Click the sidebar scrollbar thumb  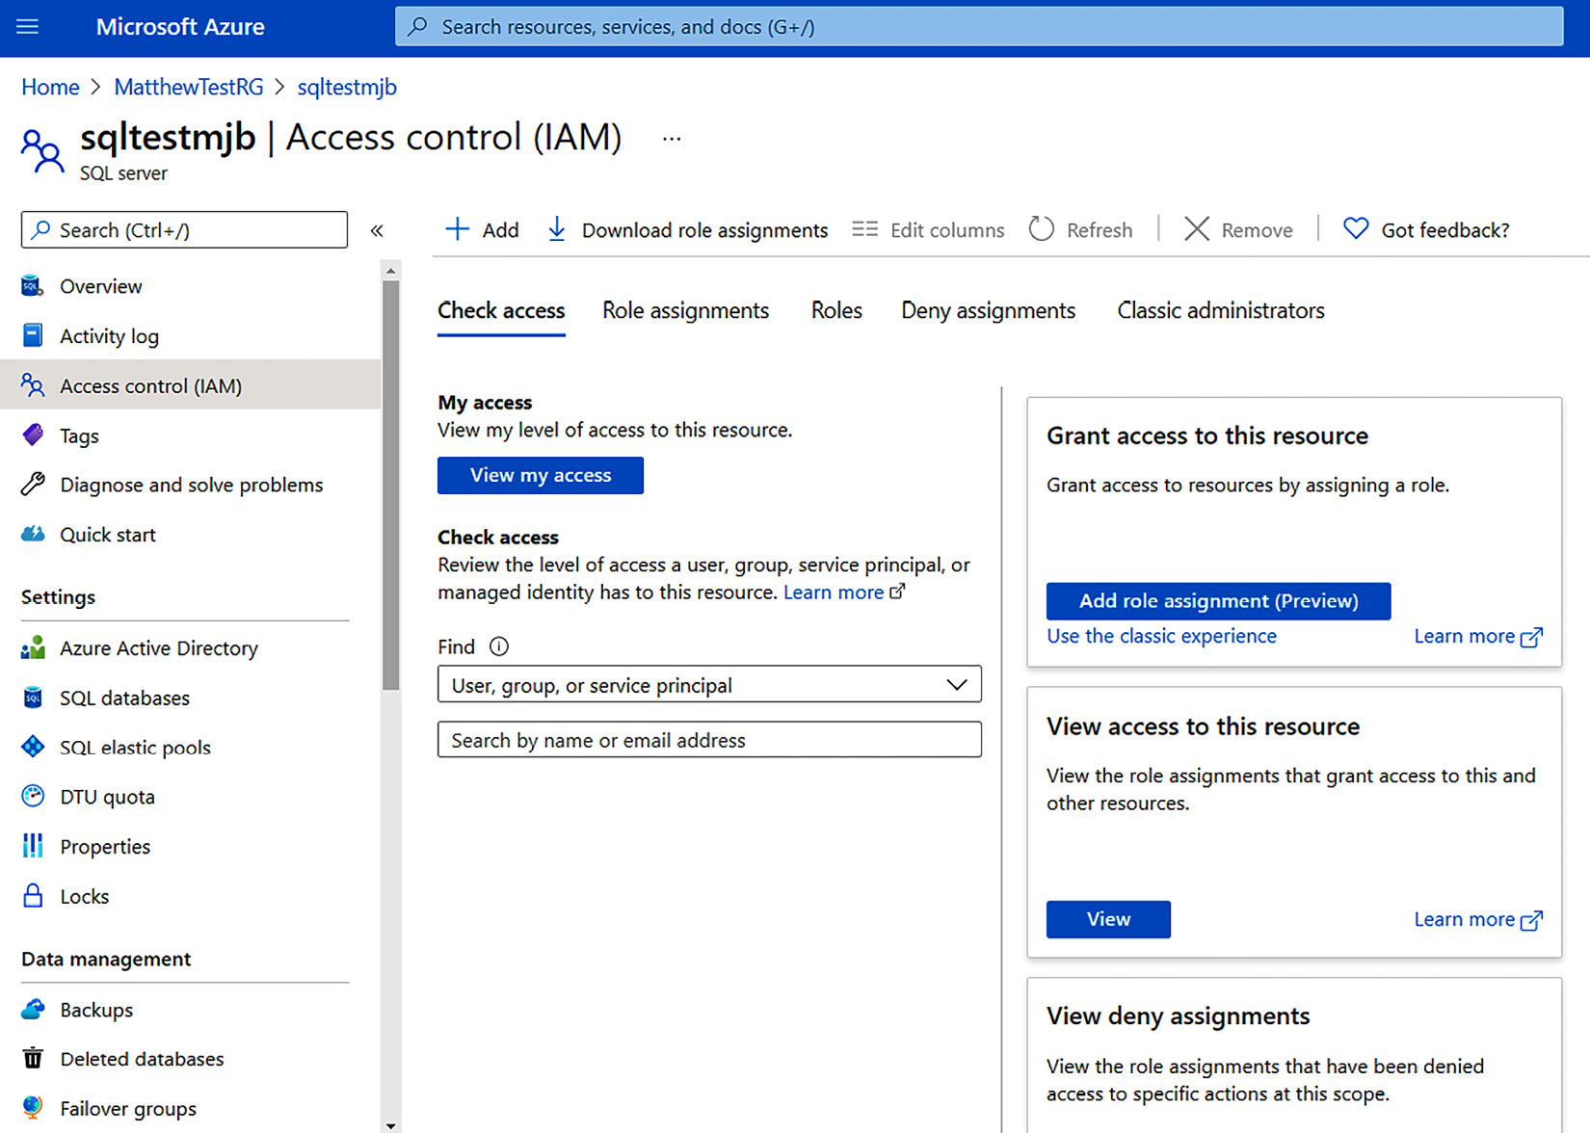[390, 486]
